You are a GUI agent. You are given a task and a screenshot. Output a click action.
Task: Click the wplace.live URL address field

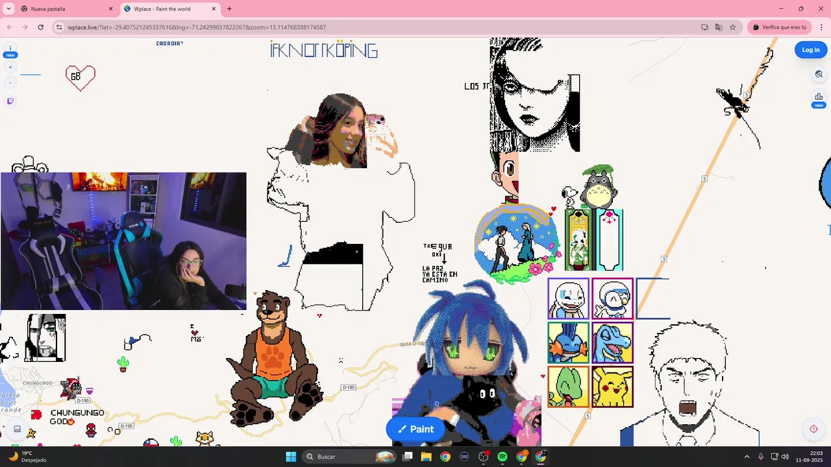377,27
